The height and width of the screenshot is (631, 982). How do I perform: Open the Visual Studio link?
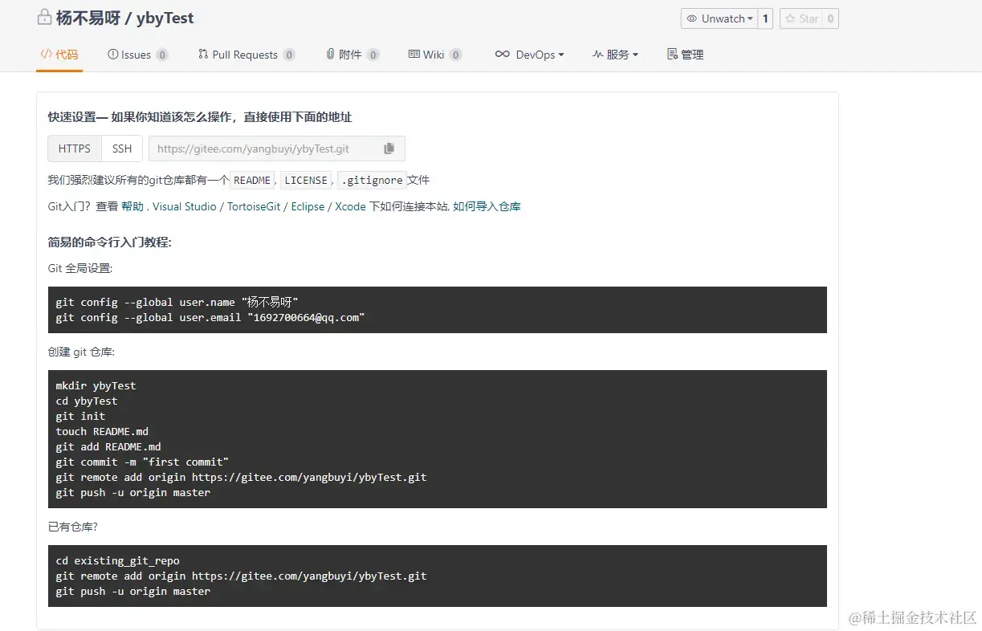click(x=185, y=206)
